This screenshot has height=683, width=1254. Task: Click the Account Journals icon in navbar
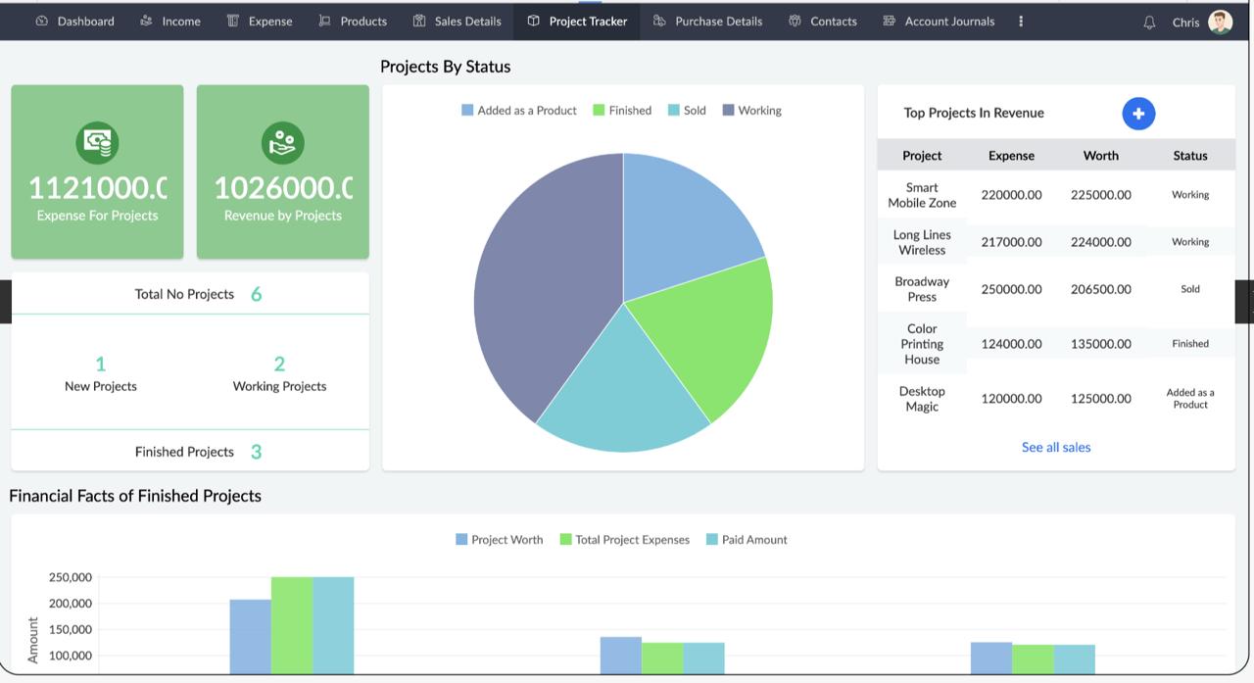click(889, 21)
